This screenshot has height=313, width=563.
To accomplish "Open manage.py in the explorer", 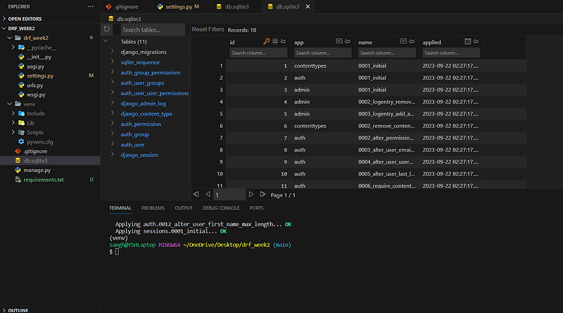I will [x=37, y=170].
